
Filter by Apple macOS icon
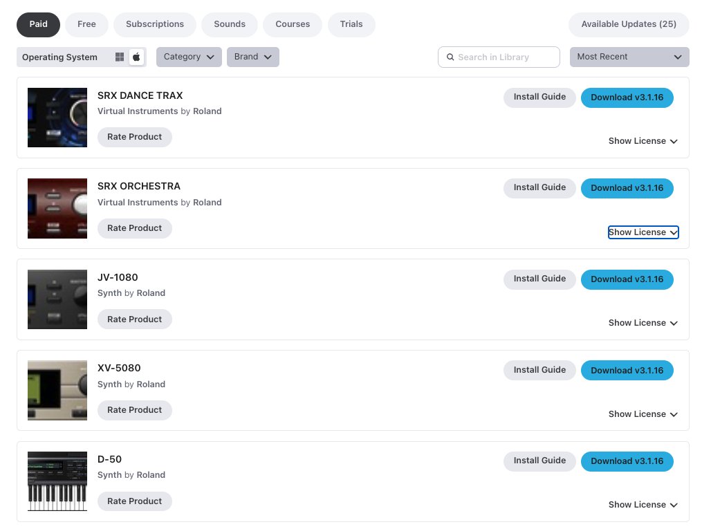coord(136,57)
